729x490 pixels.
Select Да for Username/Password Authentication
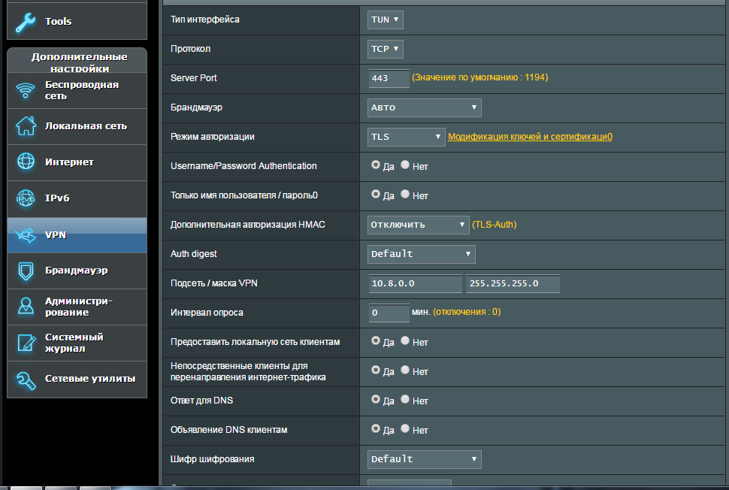pyautogui.click(x=376, y=165)
